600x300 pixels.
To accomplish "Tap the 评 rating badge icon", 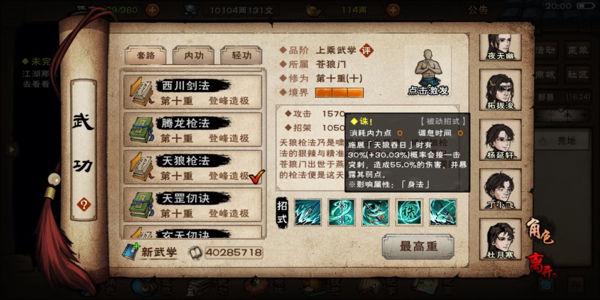I will pos(367,50).
